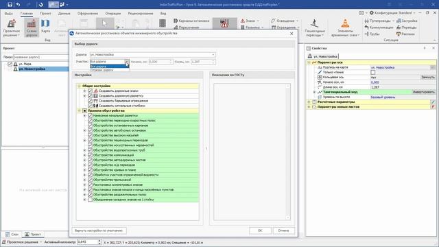Click the Путепроводы ribbon icon
The image size is (439, 247).
[379, 21]
